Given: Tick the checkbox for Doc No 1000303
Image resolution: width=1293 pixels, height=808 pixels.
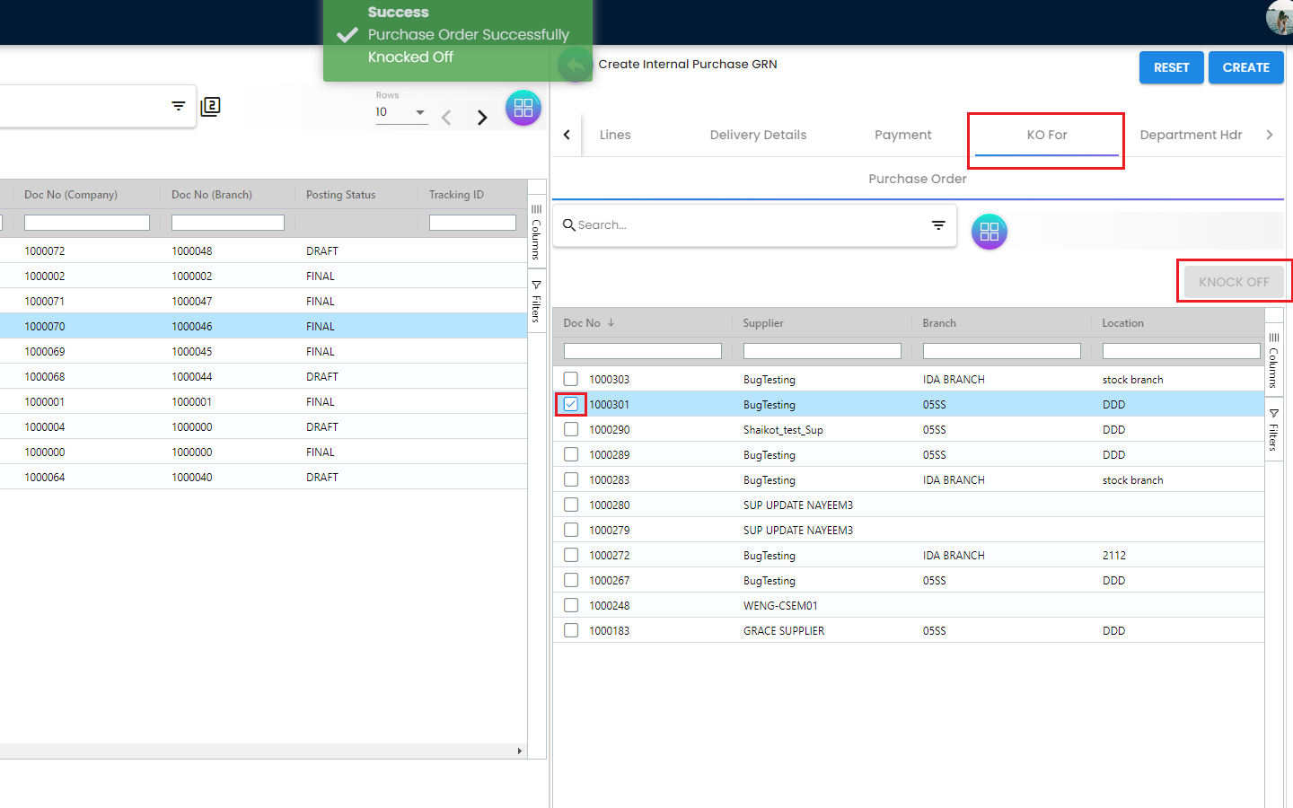Looking at the screenshot, I should point(571,379).
